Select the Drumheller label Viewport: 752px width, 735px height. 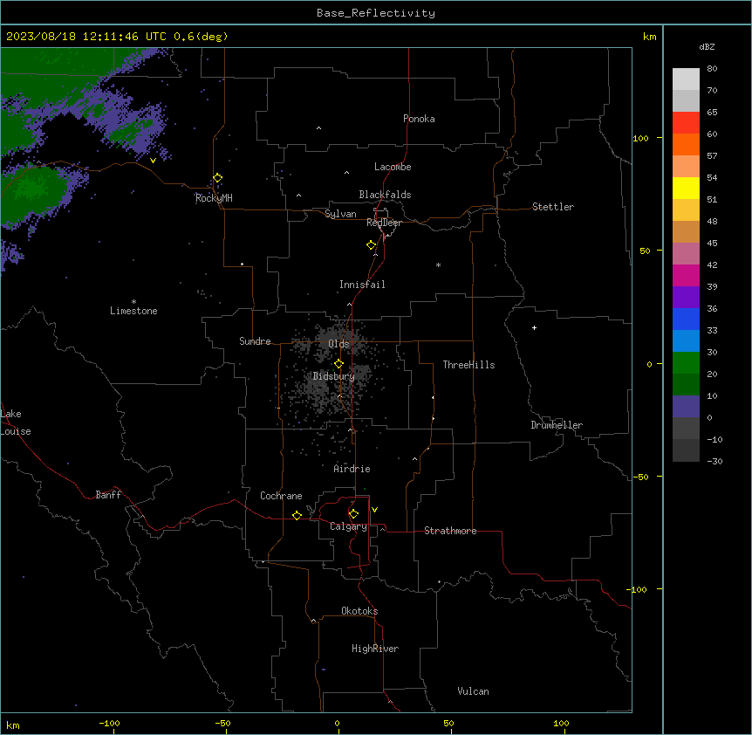(557, 425)
